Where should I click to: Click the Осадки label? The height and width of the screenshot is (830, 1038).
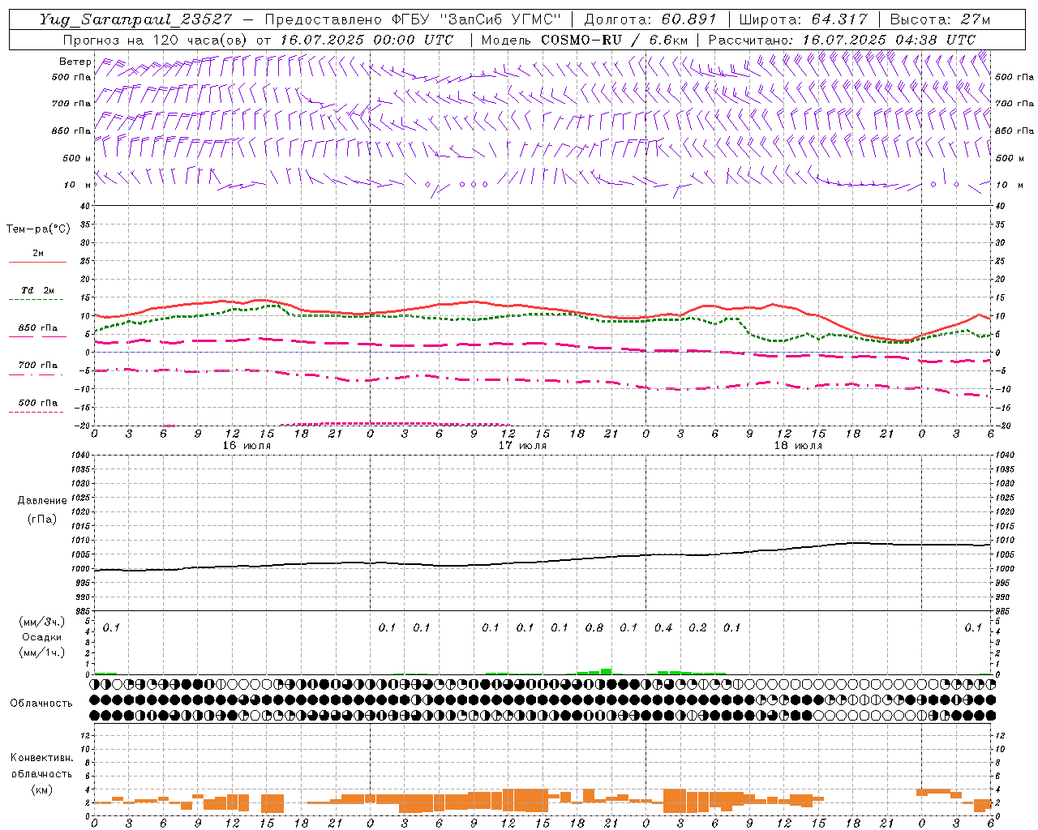pyautogui.click(x=42, y=637)
